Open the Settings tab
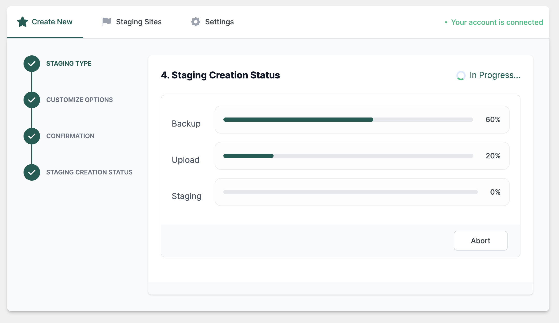Image resolution: width=559 pixels, height=323 pixels. click(x=219, y=22)
